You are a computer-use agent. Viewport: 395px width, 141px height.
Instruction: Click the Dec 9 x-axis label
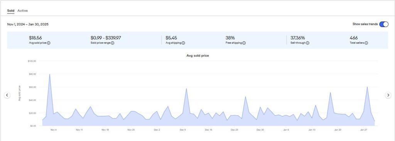coord(183,130)
